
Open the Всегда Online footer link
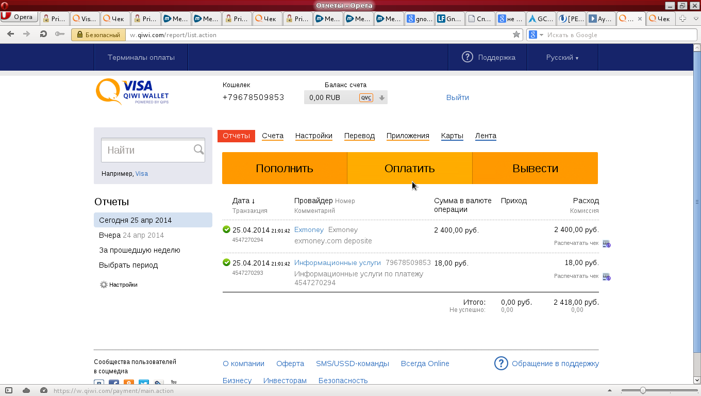[425, 364]
